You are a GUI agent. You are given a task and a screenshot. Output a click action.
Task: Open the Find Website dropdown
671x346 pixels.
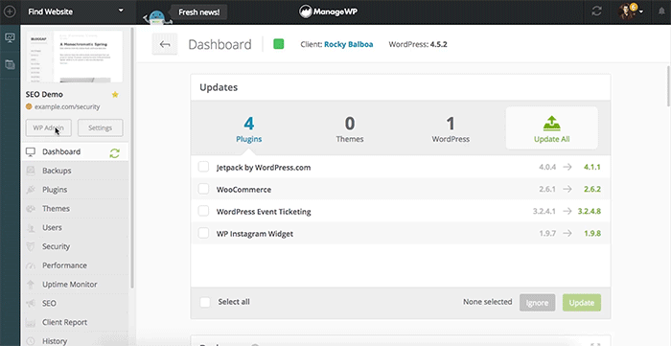(x=76, y=12)
